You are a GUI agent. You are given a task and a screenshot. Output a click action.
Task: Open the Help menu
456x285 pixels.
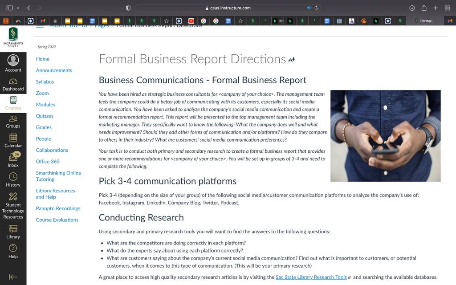point(13,252)
